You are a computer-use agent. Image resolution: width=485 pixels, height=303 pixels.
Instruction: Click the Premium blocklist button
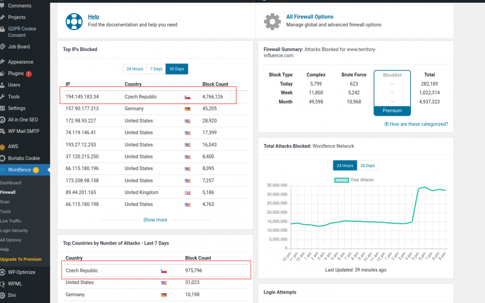pos(392,111)
